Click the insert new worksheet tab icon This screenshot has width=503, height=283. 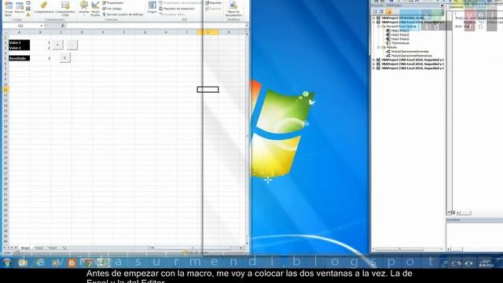(64, 248)
